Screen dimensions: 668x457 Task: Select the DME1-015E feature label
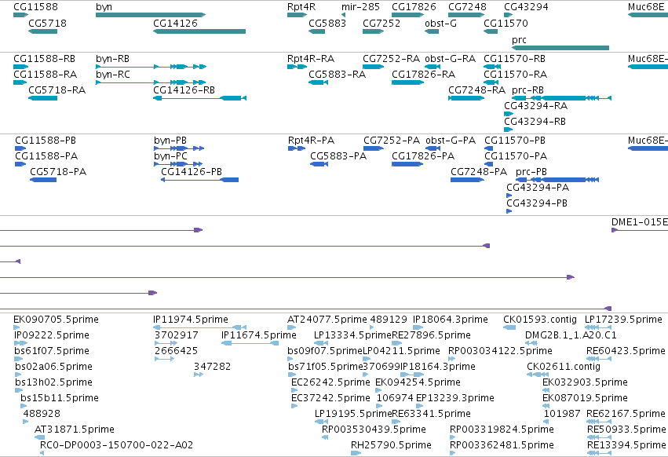click(640, 222)
